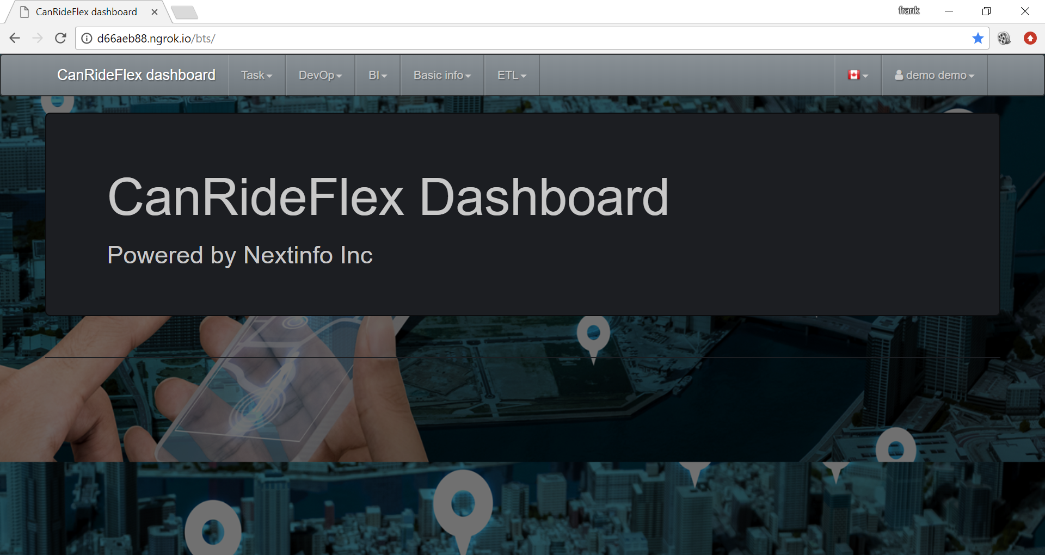This screenshot has width=1045, height=555.
Task: Close the CanRideFlex dashboard tab
Action: pyautogui.click(x=155, y=12)
